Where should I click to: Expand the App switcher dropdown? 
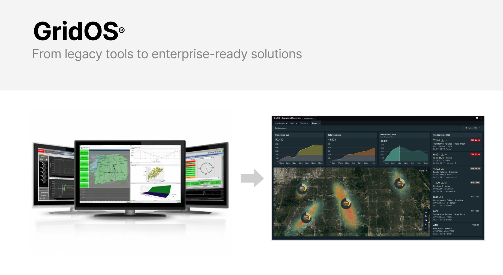(x=310, y=118)
